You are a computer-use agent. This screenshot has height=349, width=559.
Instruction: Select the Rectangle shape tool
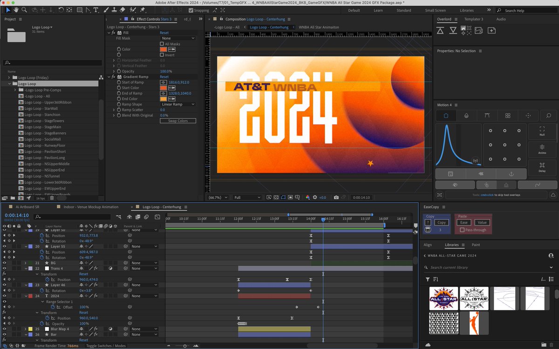[80, 10]
